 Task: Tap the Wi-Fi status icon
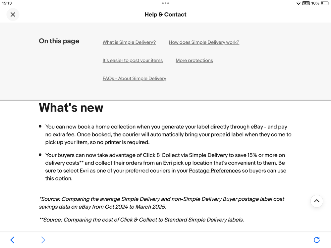298,3
